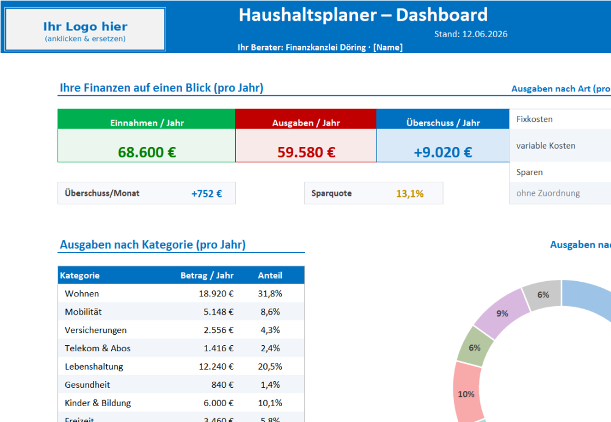Image resolution: width=611 pixels, height=422 pixels.
Task: Click the 'Sparen' row
Action: click(560, 172)
